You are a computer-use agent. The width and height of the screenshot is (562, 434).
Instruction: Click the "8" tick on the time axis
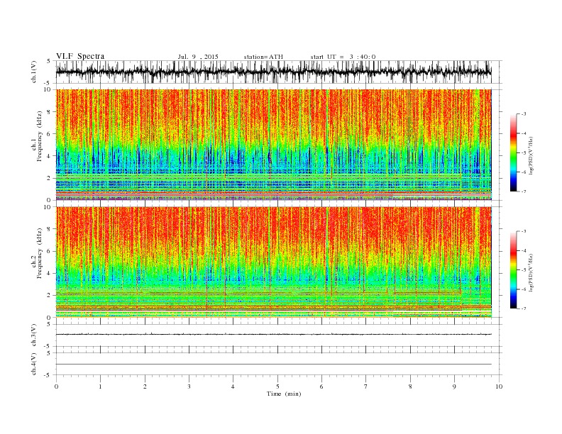410,386
